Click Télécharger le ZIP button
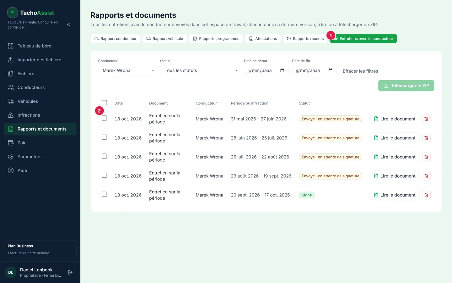Screen dimensions: 452x283 406,86
